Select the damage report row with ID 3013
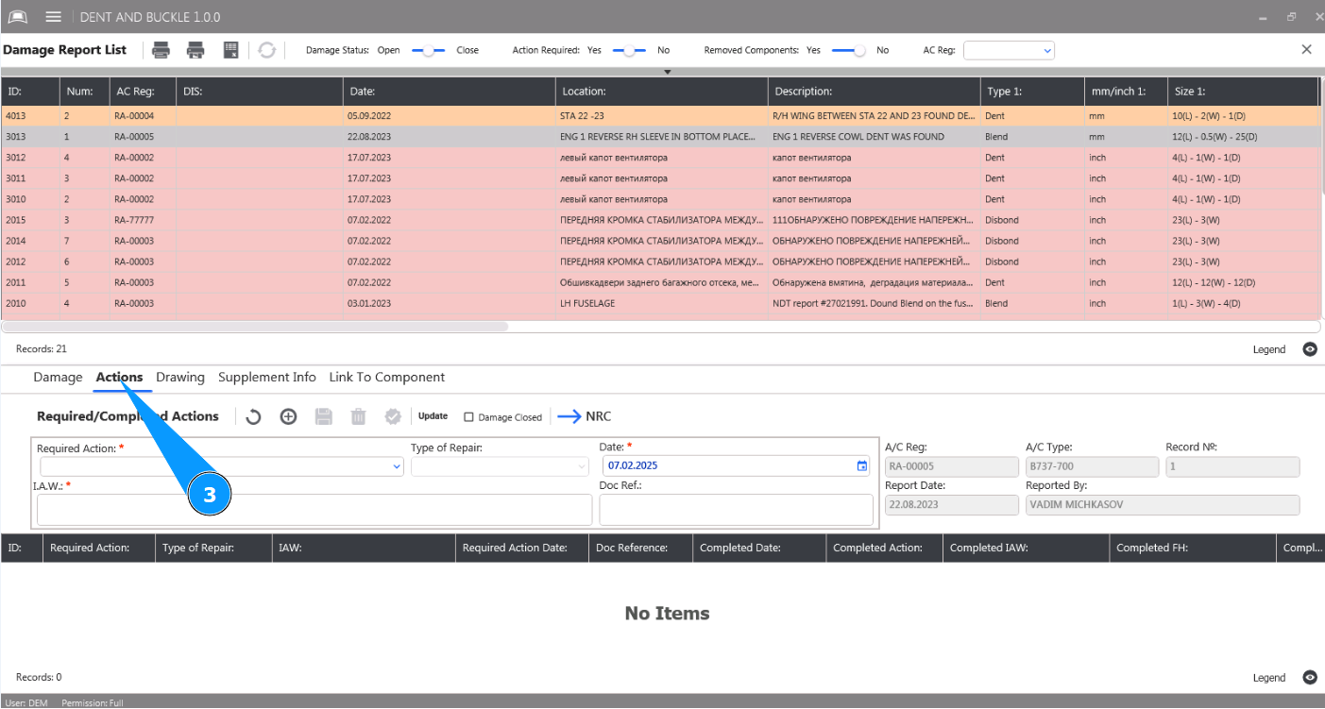Image resolution: width=1325 pixels, height=709 pixels. [661, 137]
